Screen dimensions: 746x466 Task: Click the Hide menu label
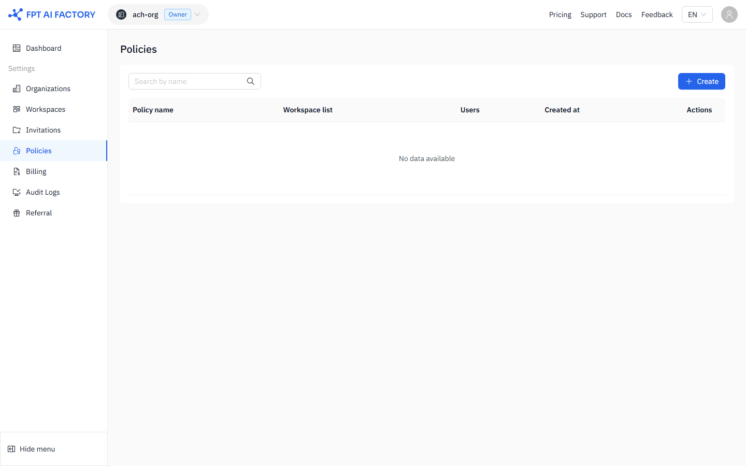(37, 449)
